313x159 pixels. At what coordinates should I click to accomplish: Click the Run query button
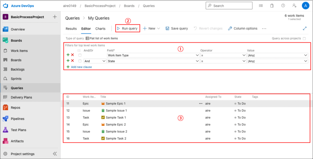point(127,28)
